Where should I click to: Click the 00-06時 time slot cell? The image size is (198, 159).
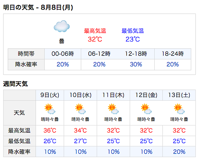click(x=63, y=54)
